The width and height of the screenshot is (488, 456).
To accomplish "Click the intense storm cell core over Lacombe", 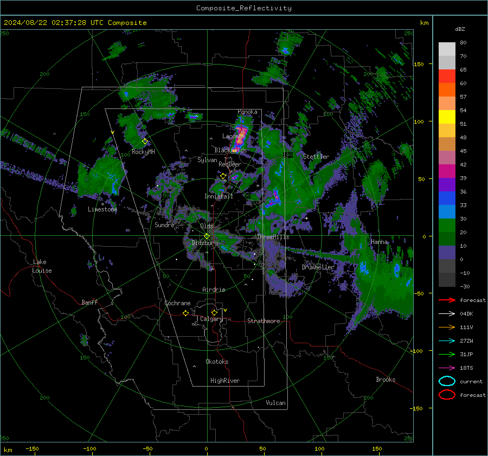I will (x=240, y=136).
